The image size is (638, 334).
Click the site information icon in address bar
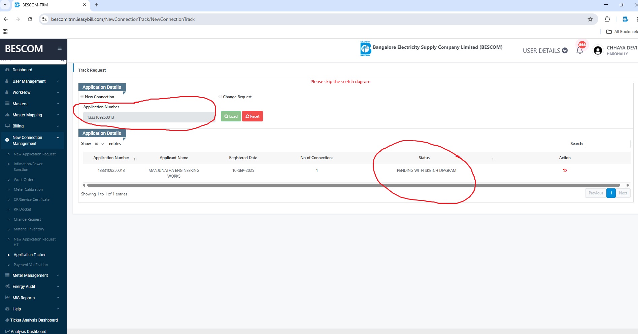pyautogui.click(x=44, y=19)
